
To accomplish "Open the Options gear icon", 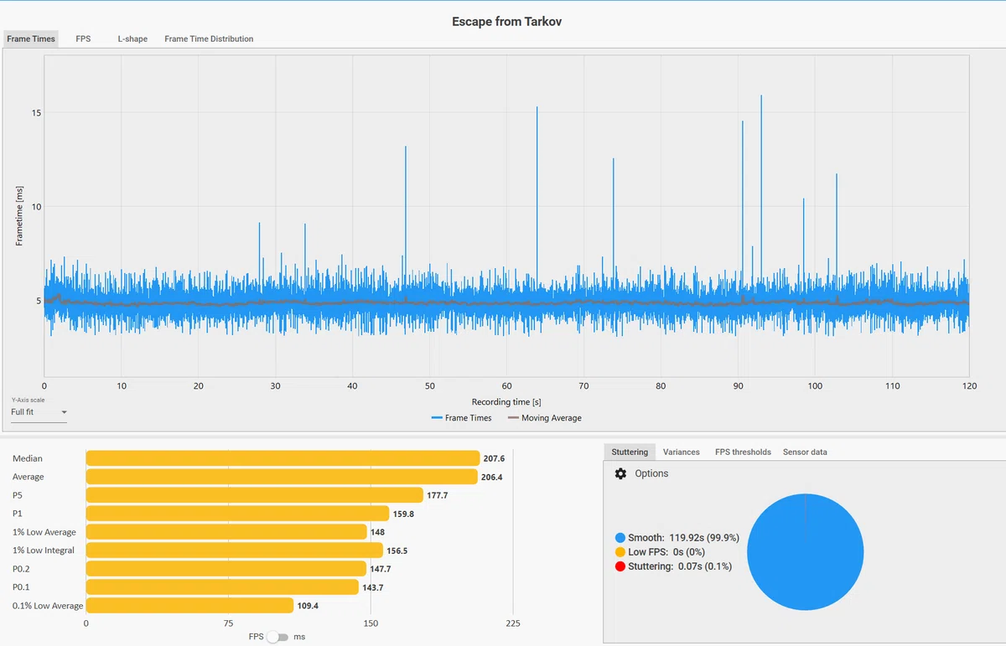I will (620, 473).
